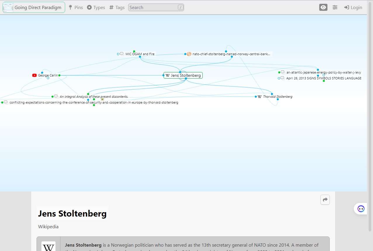Open the George Carlin node
The width and height of the screenshot is (373, 251).
[x=48, y=75]
